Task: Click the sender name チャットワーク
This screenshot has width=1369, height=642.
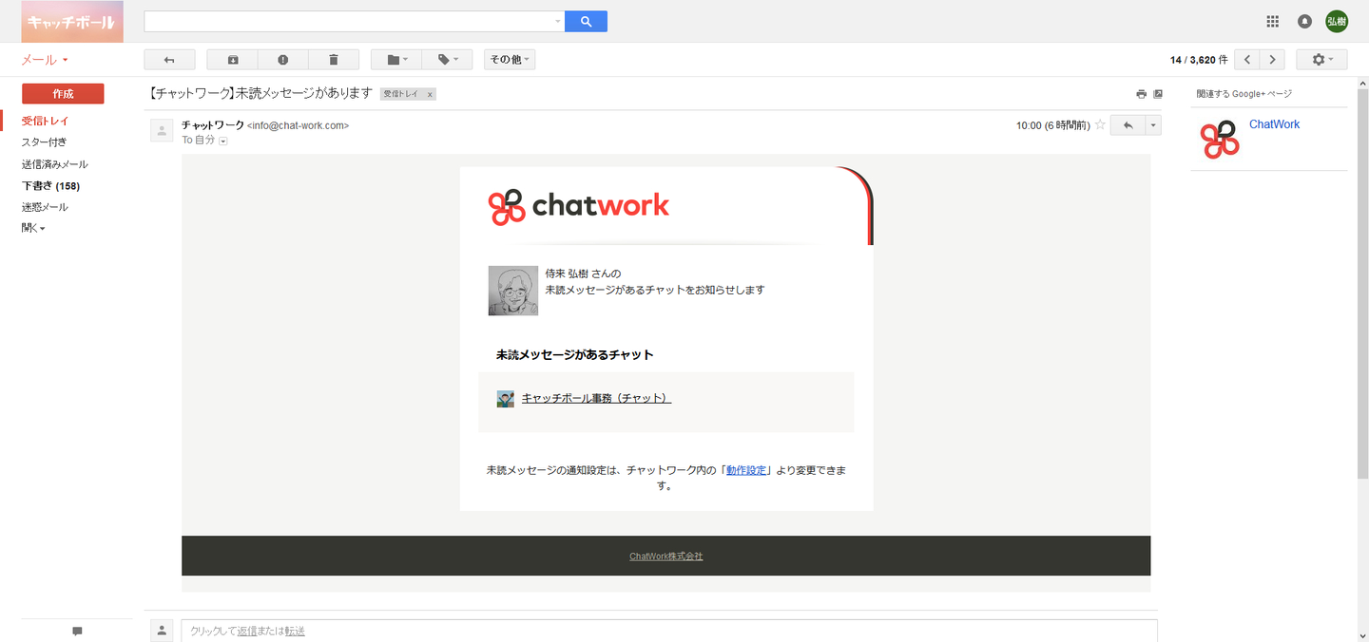Action: coord(213,125)
